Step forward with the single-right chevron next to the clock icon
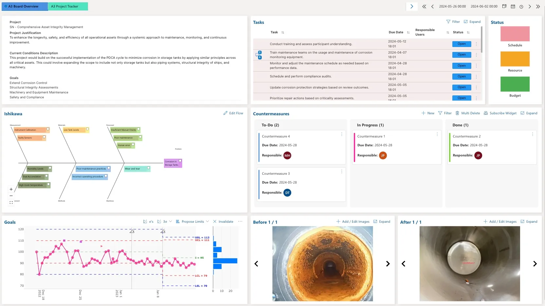This screenshot has width=545, height=306. tap(530, 7)
